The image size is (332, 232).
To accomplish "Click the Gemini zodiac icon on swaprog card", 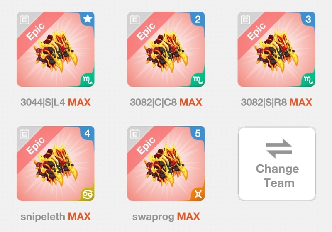I will [198, 194].
